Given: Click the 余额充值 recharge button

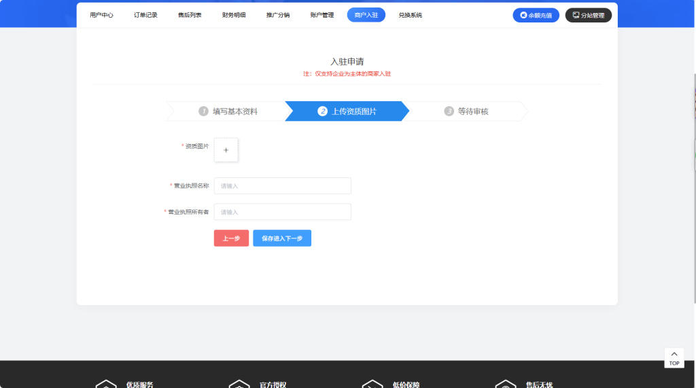Looking at the screenshot, I should (536, 15).
